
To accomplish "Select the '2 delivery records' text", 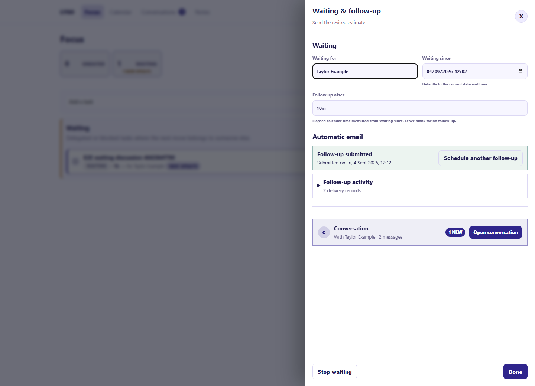I will tap(342, 191).
